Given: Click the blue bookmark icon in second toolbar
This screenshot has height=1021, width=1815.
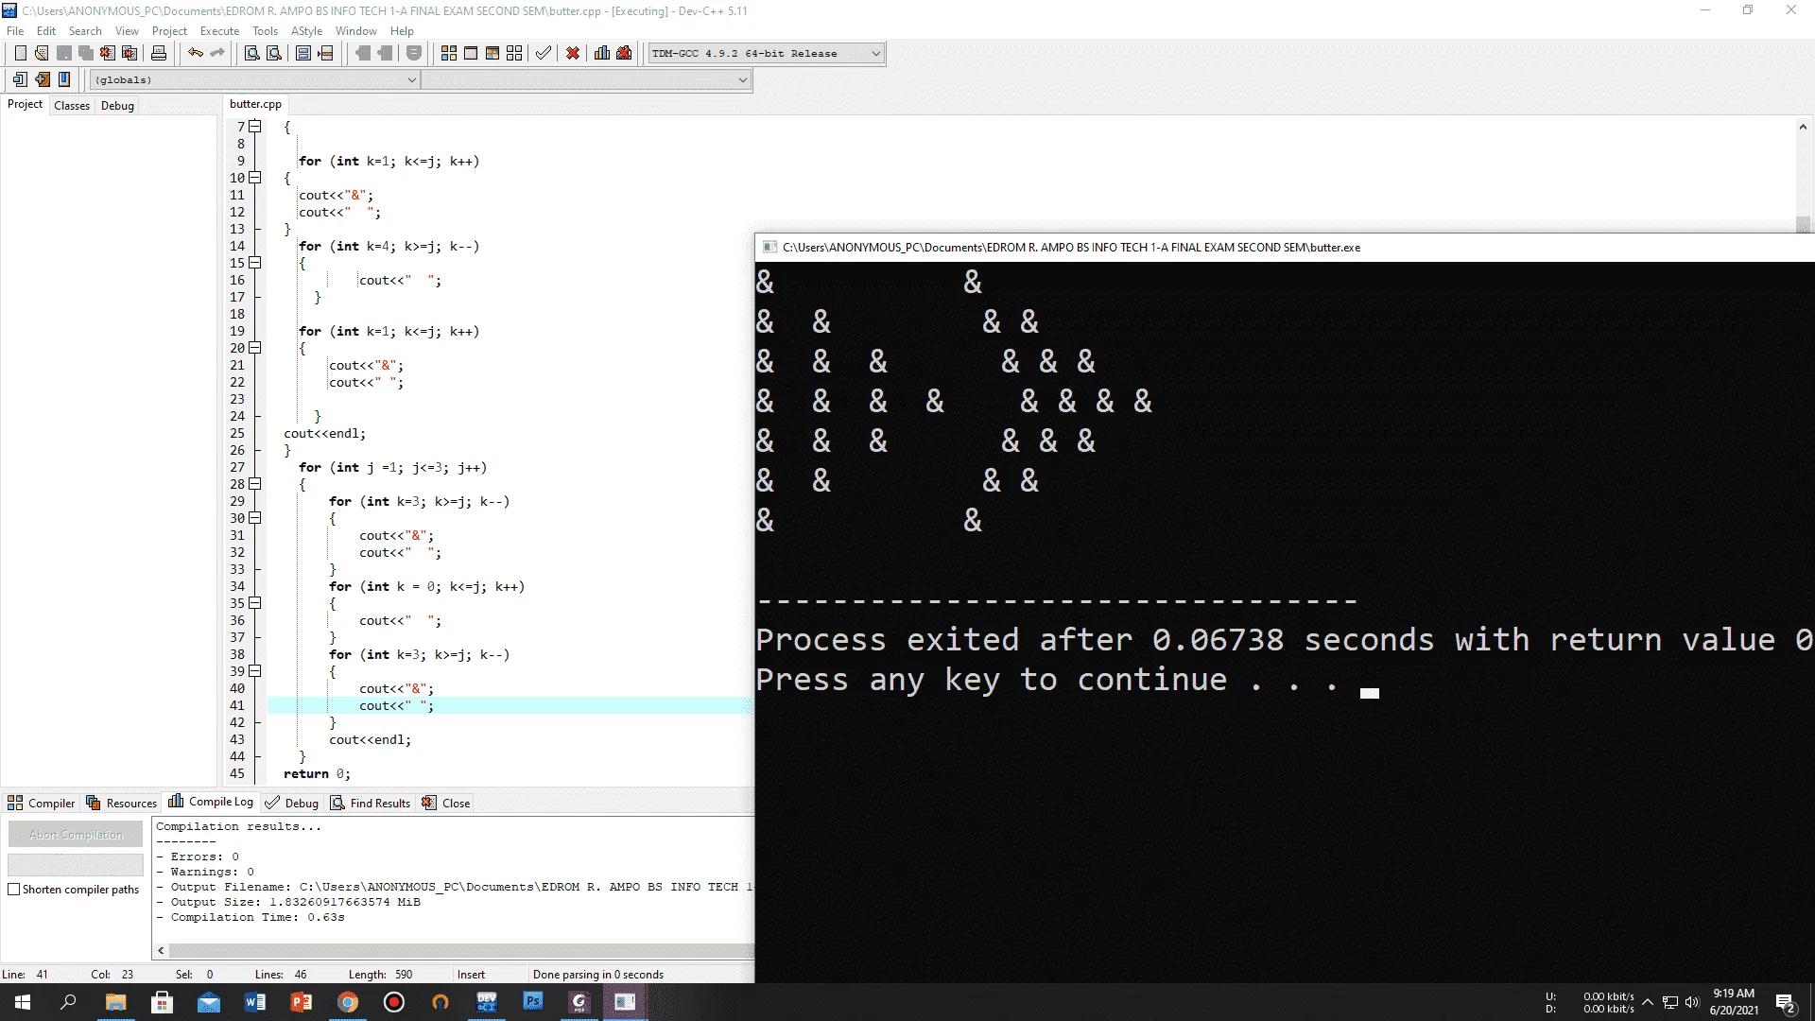Looking at the screenshot, I should tap(64, 79).
